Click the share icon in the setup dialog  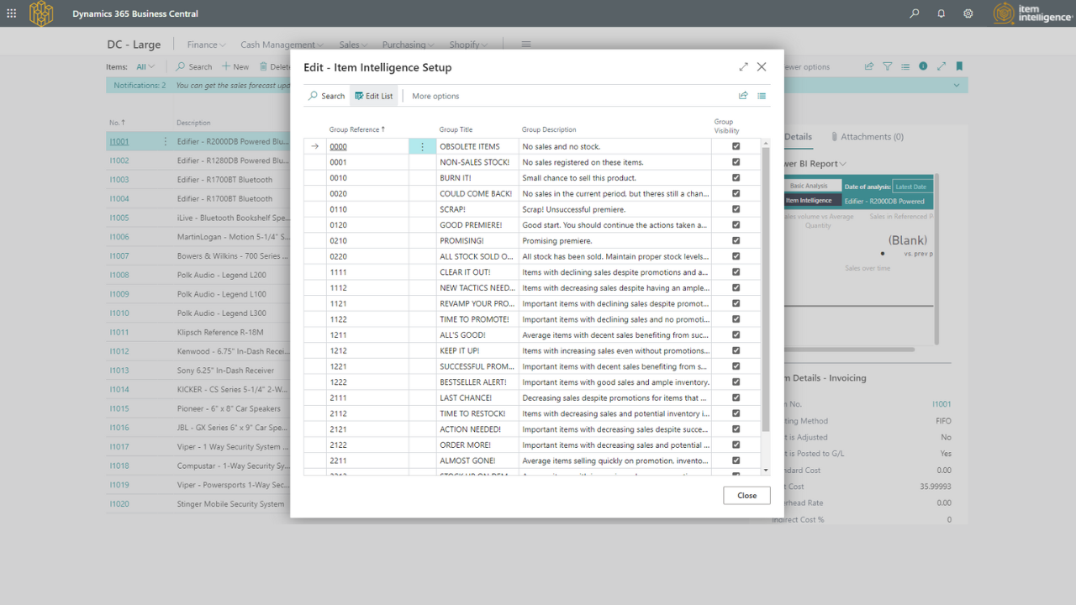click(x=743, y=96)
